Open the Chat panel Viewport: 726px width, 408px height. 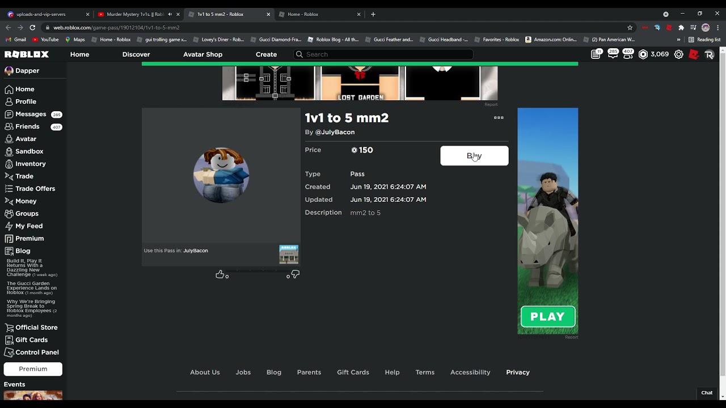tap(707, 393)
